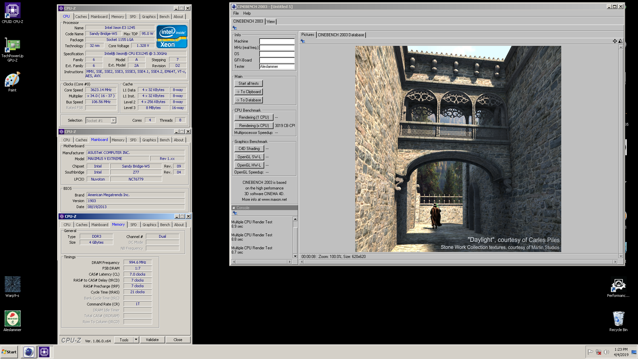
Task: Open the File menu in CINEBENCH
Action: [x=236, y=13]
